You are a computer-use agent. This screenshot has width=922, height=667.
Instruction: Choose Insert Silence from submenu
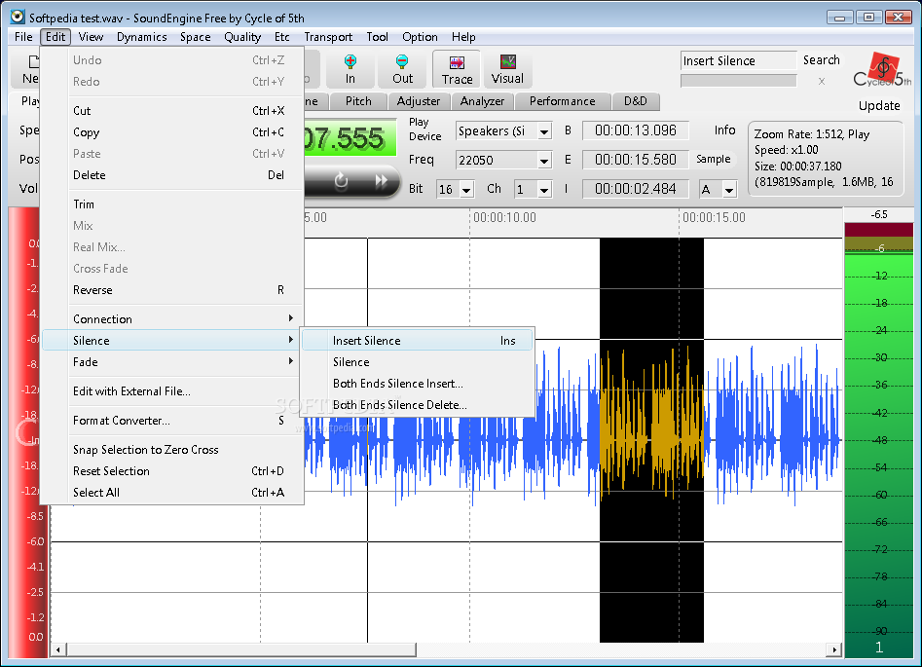[x=418, y=341]
